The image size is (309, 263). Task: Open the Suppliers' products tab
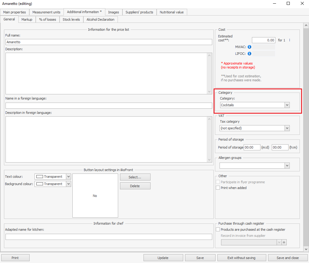coord(140,12)
